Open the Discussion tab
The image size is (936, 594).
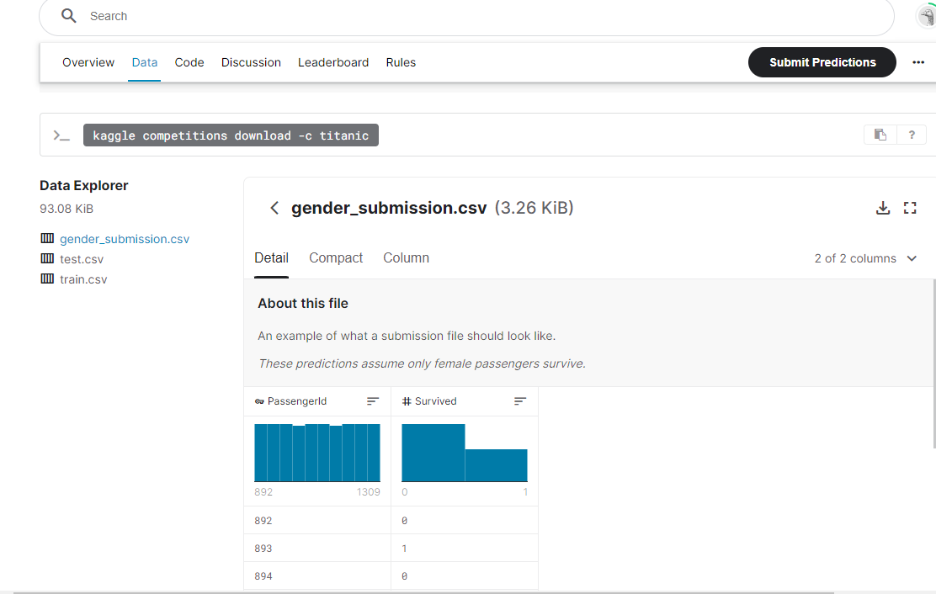(x=251, y=62)
